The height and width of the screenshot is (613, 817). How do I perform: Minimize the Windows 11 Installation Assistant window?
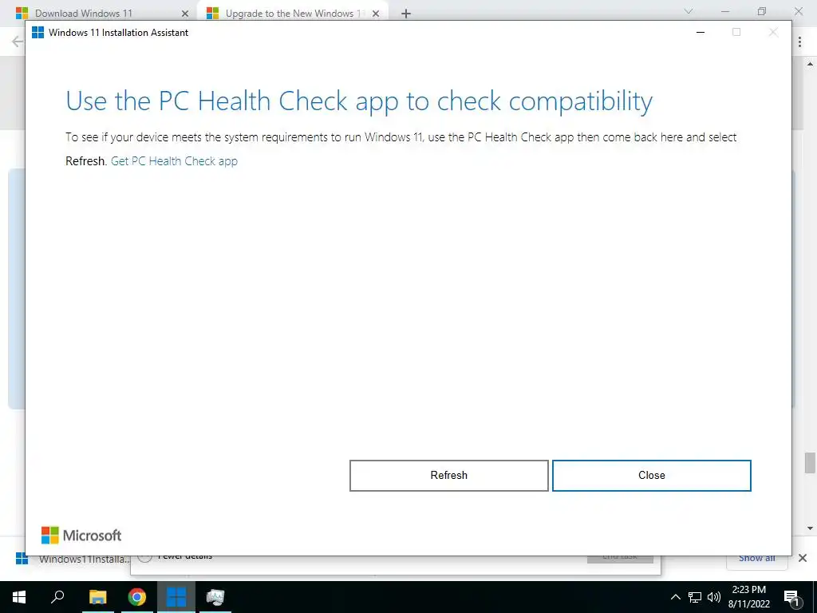click(701, 32)
